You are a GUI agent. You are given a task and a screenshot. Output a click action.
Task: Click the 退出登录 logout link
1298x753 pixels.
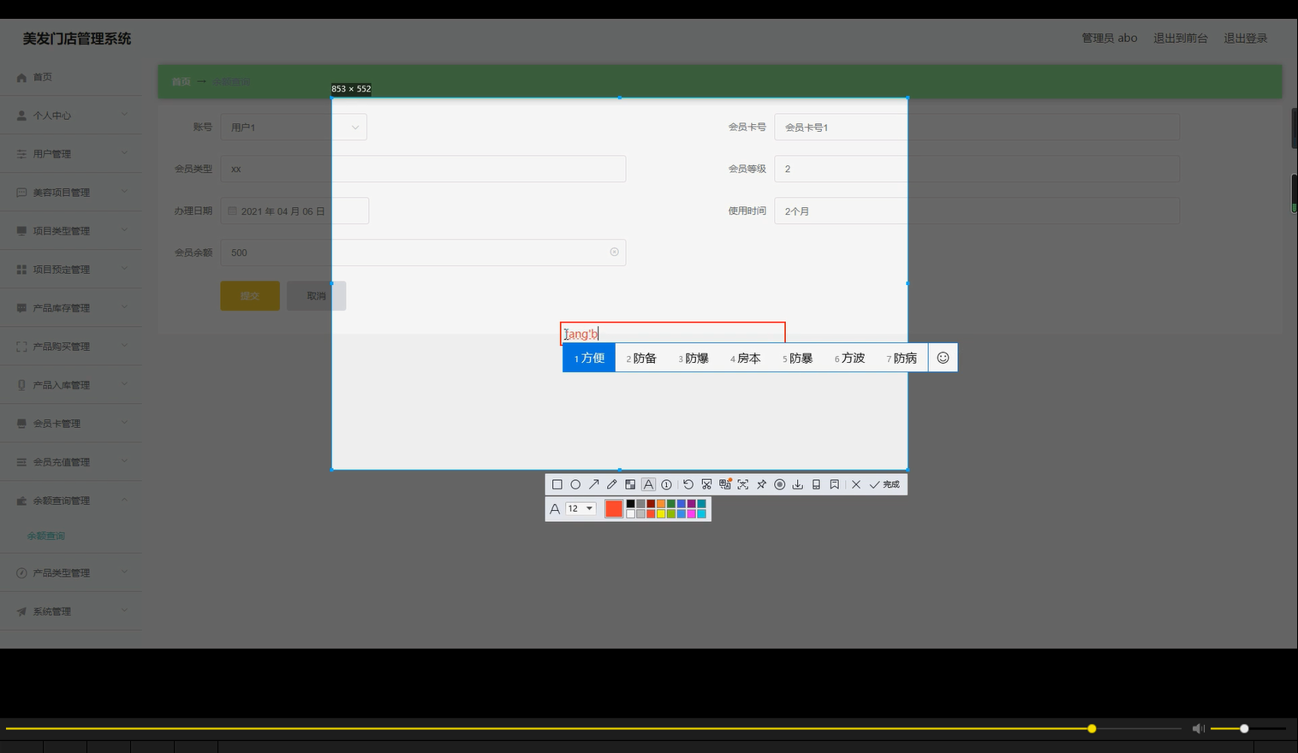pyautogui.click(x=1245, y=38)
